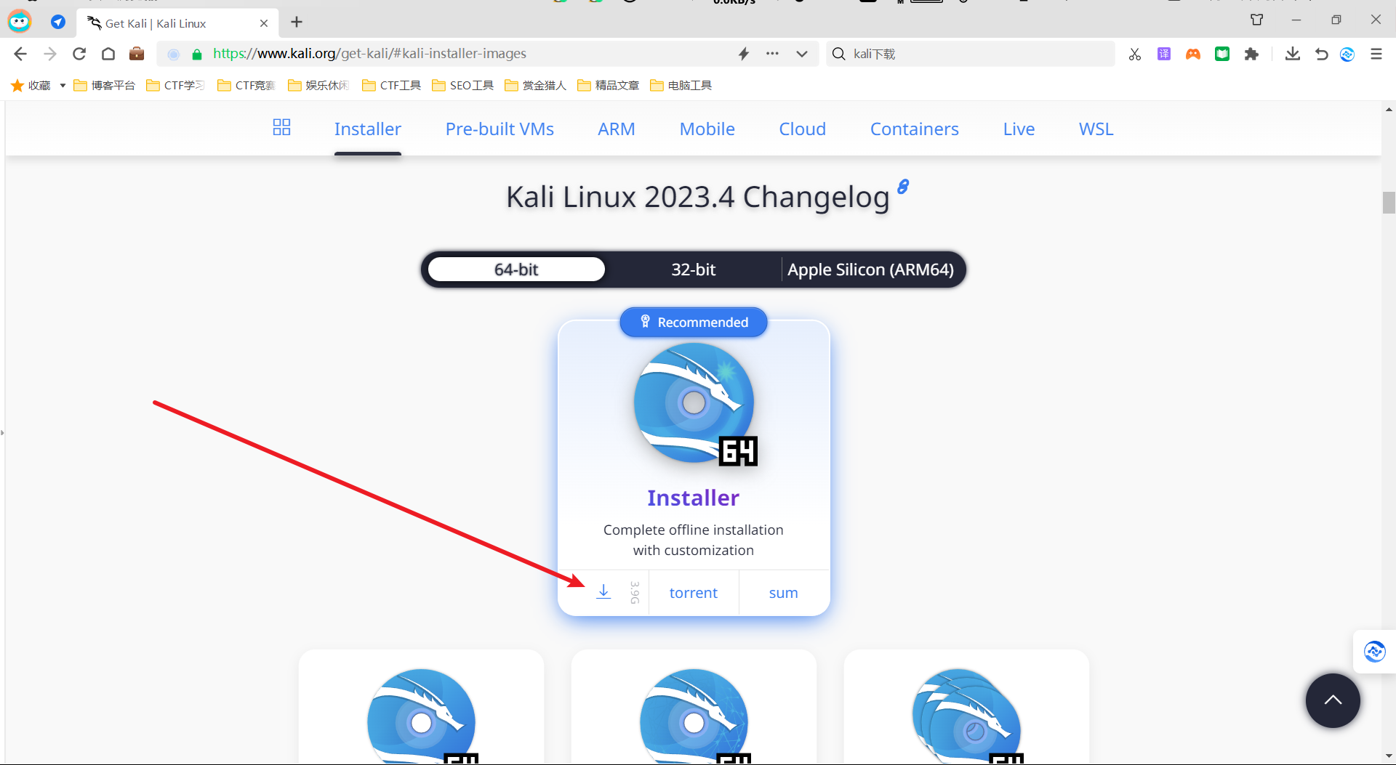Screen dimensions: 1396x765
Task: Click the Installer 64 disc image
Action: pos(695,404)
